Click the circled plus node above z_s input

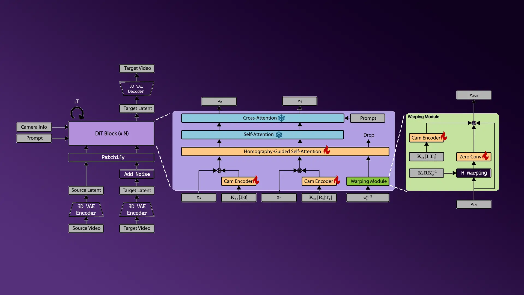tap(219, 171)
